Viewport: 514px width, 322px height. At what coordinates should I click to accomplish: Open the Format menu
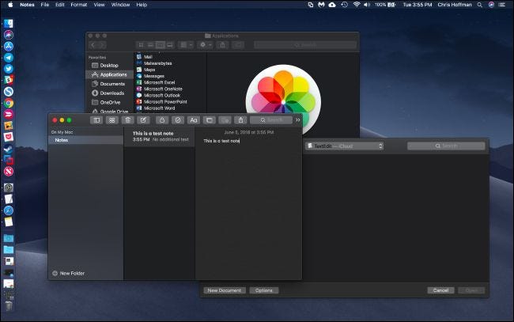(x=79, y=5)
